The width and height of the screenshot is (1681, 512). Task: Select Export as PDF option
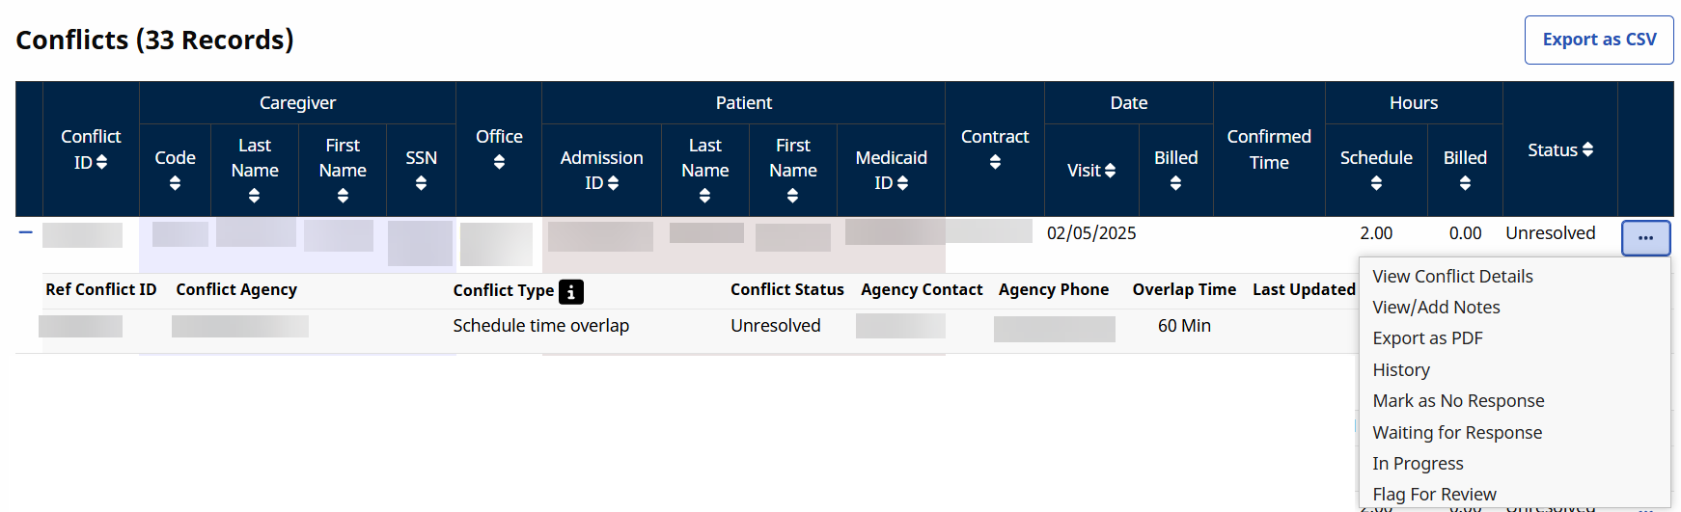1427,338
